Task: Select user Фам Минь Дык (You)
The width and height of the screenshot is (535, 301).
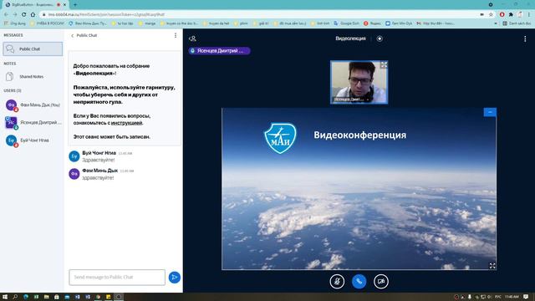Action: [x=33, y=105]
